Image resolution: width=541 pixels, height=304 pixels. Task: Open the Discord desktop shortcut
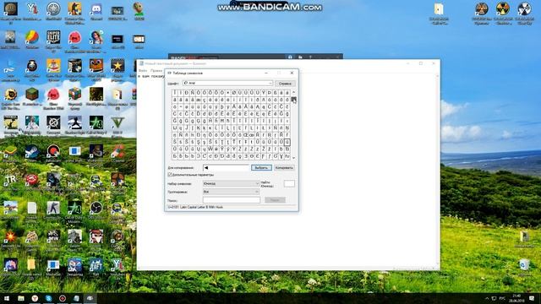(96, 9)
